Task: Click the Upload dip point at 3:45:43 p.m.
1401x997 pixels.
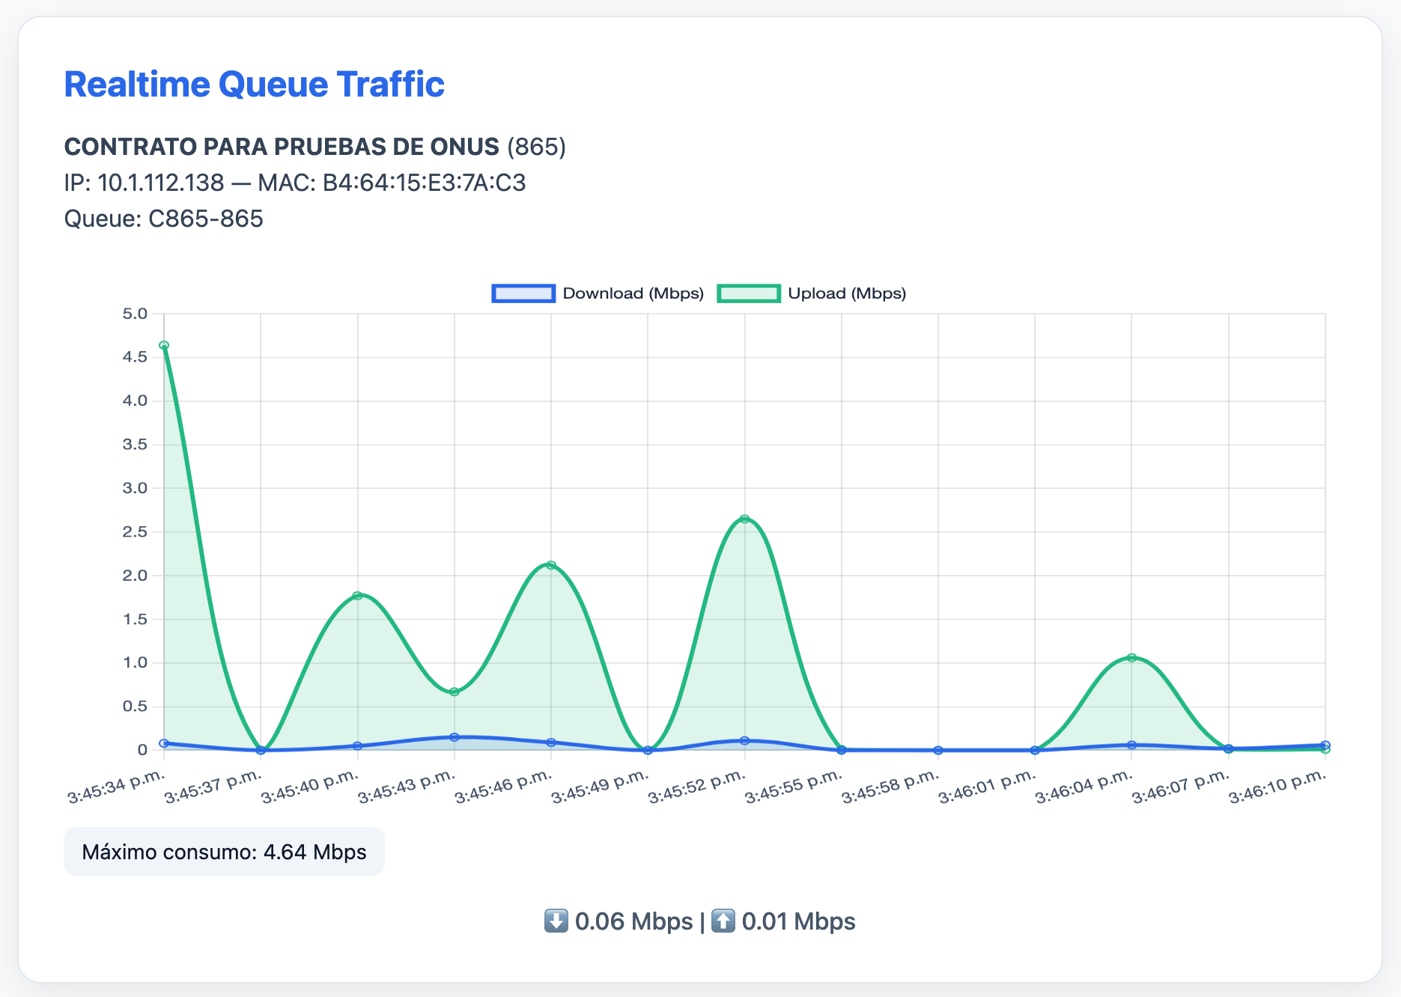Action: 455,692
